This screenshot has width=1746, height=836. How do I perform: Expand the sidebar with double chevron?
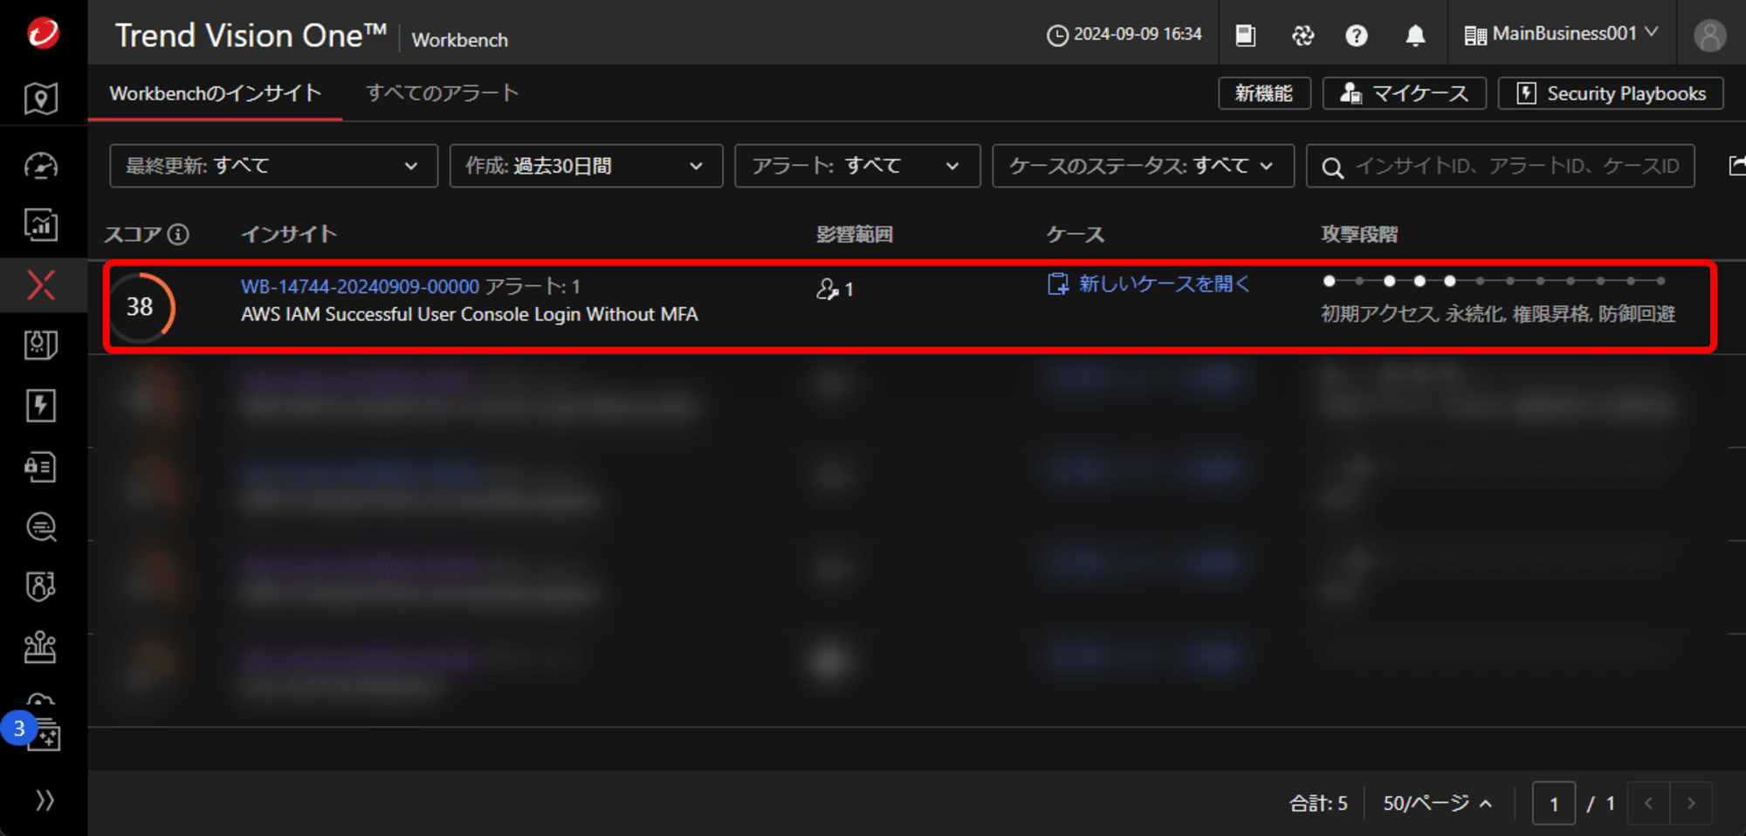(45, 800)
